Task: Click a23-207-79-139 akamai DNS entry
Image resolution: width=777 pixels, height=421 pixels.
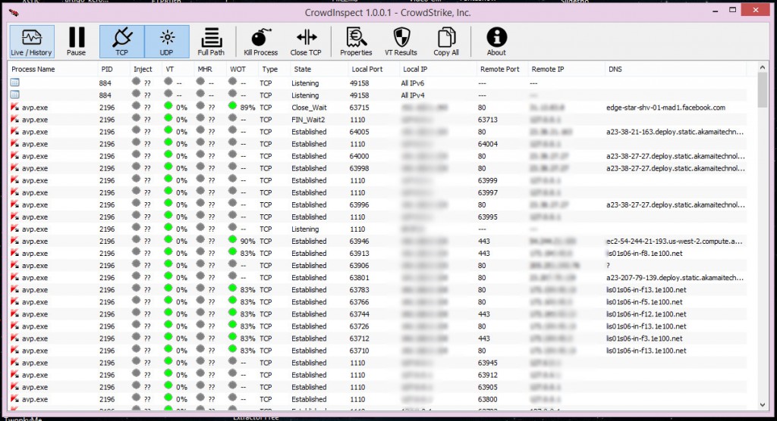Action: (x=675, y=278)
